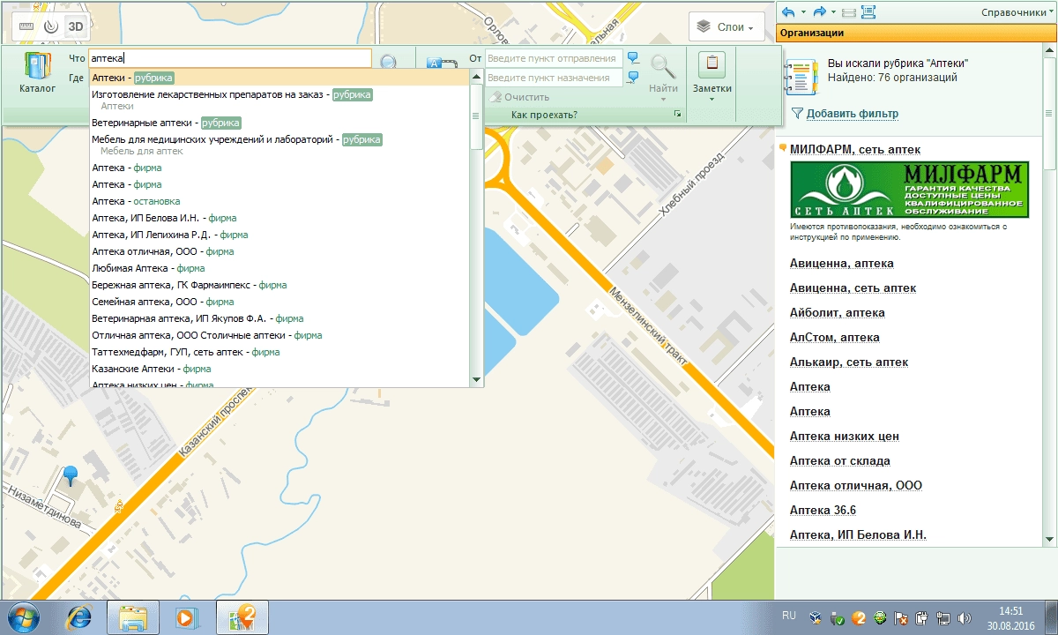This screenshot has width=1058, height=635.
Task: Open Авиценна, сеть аптек result
Action: [x=853, y=288]
